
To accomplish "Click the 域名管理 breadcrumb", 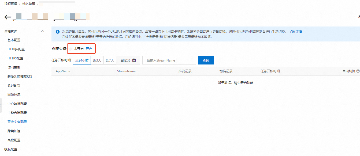I will coord(29,4).
